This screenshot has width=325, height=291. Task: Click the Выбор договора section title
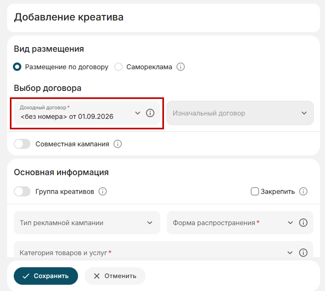[48, 88]
